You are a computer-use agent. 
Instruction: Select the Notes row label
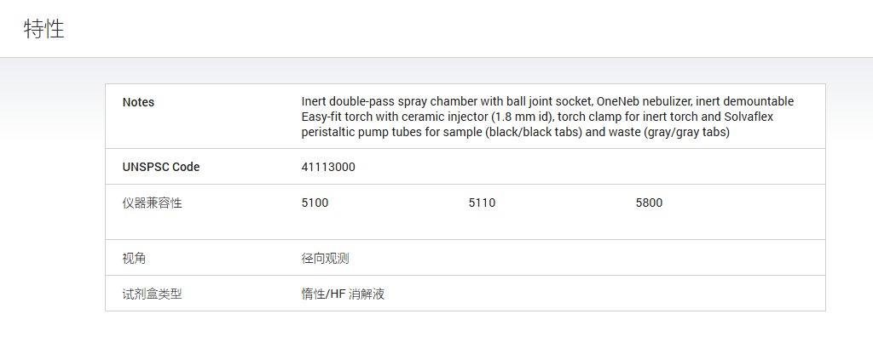click(138, 102)
